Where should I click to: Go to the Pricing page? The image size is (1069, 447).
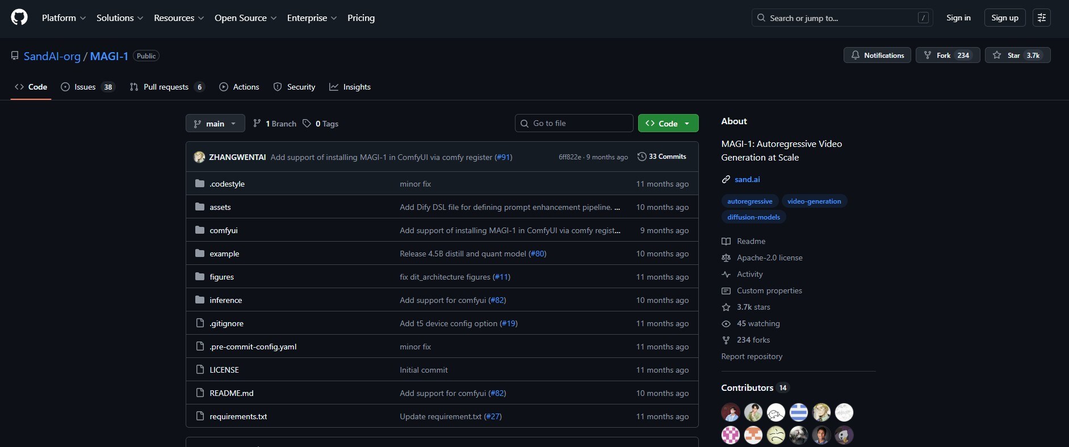click(x=361, y=18)
